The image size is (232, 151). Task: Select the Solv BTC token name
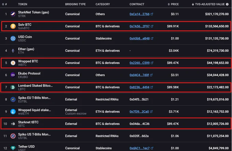pos(25,25)
